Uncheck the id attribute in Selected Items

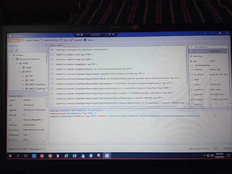point(191,51)
